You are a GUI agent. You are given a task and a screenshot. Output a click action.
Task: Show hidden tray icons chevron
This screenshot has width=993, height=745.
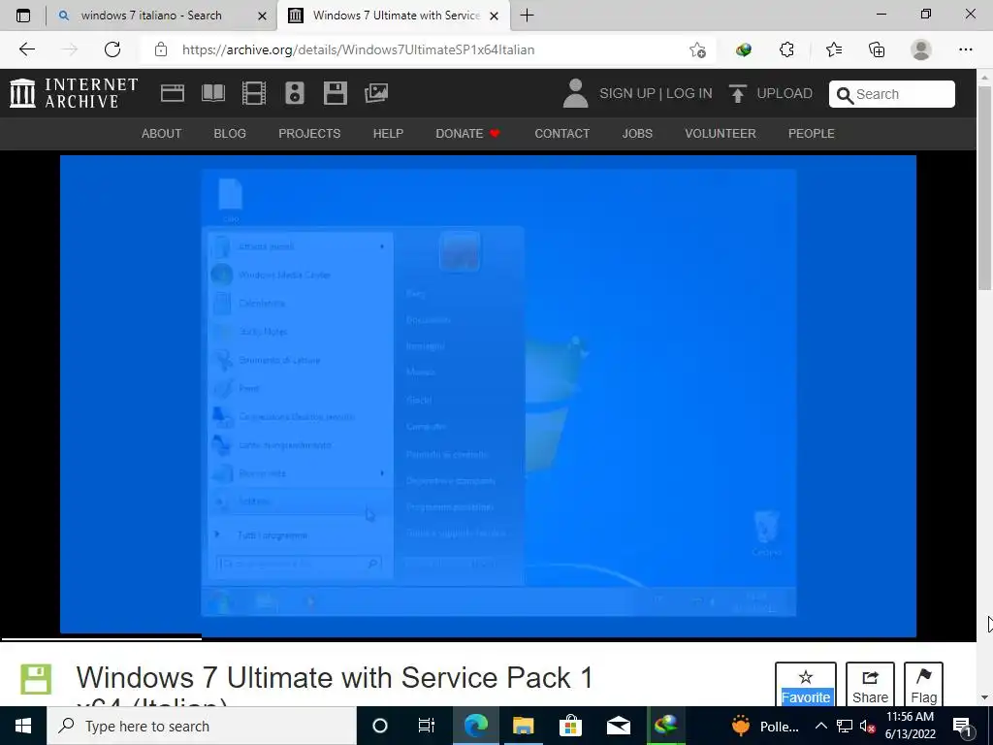[820, 726]
